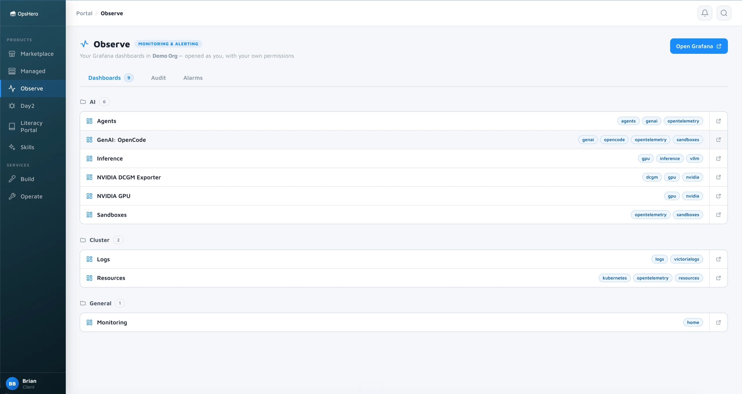
Task: Open NVIDIA GPU external link icon
Action: [x=718, y=196]
